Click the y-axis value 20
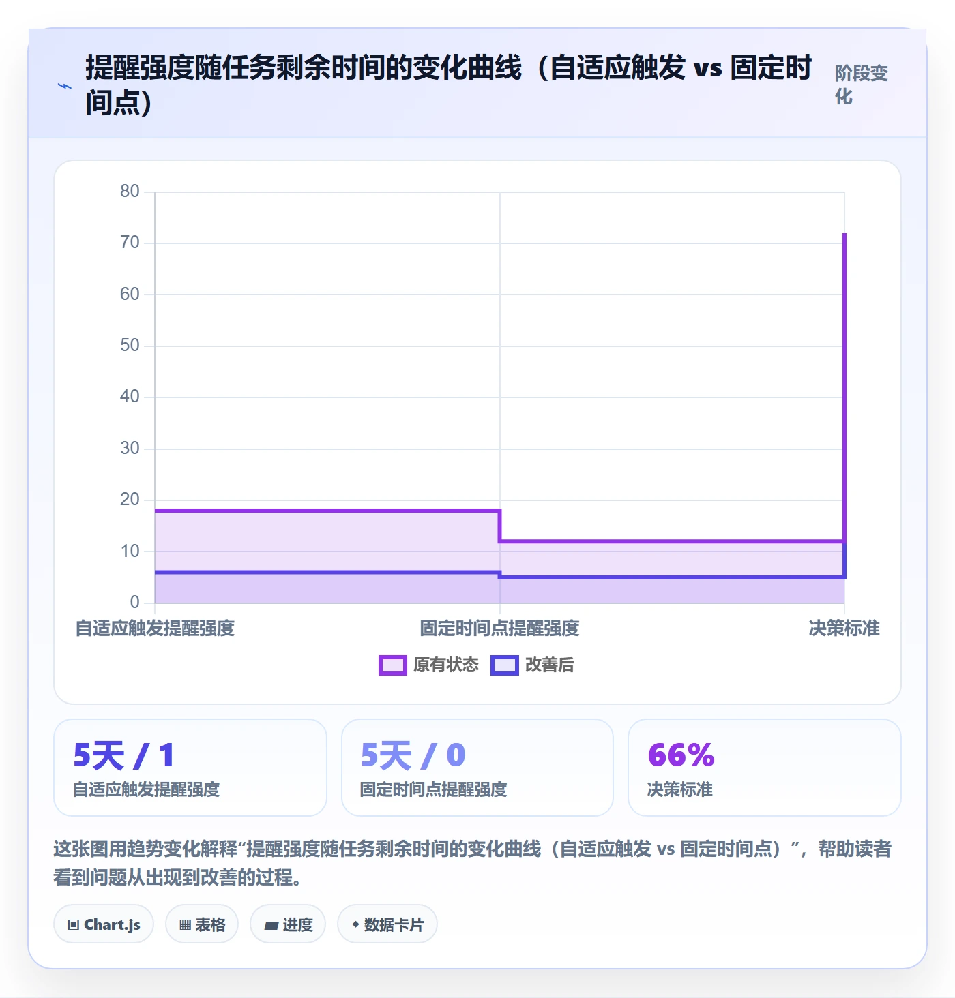 coord(130,499)
